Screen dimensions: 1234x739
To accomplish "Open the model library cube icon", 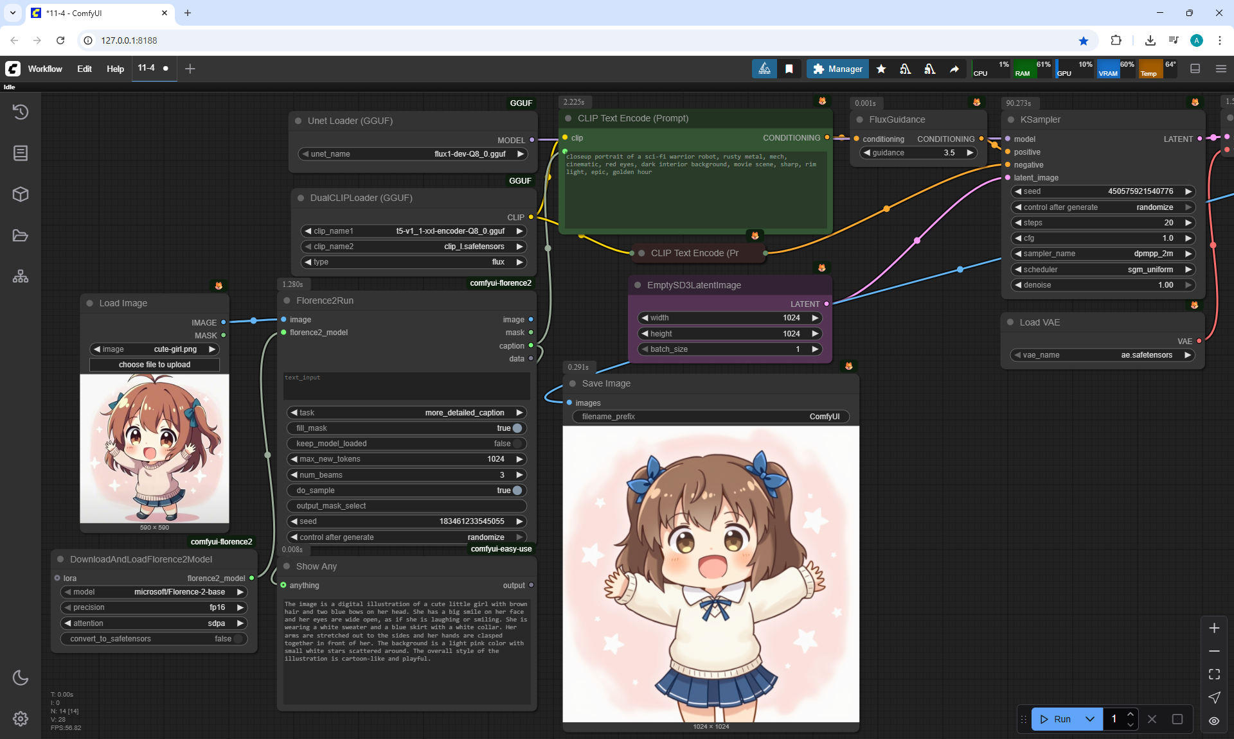I will click(x=21, y=194).
